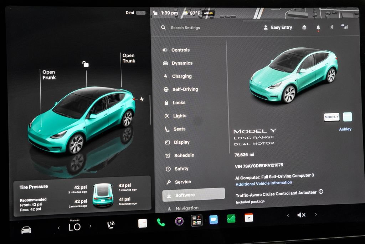Screen dimensions: 365x244
Task: Tap the charge port lightning icon
Action: click(x=142, y=99)
